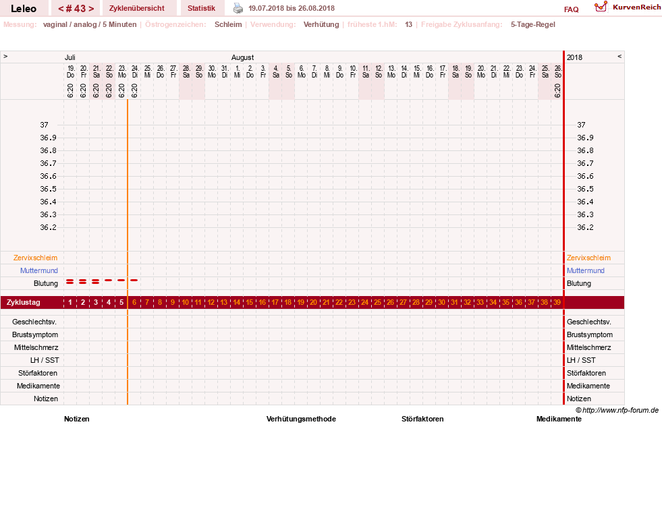The image size is (662, 526).
Task: Click the date column 24. Di
Action: (x=135, y=71)
